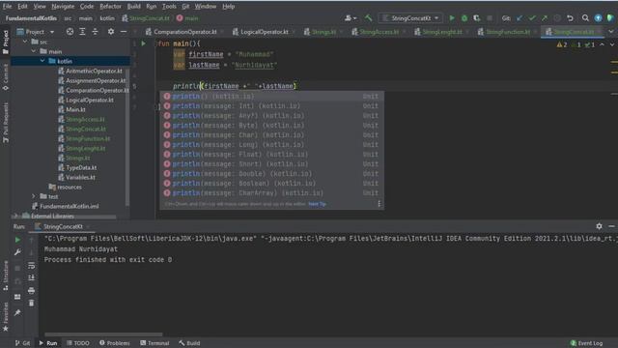Expand the test folder
This screenshot has height=348, width=618.
34,196
